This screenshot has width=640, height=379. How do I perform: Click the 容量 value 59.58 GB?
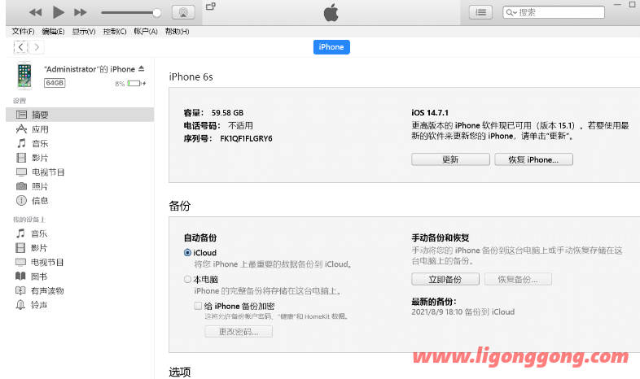227,112
